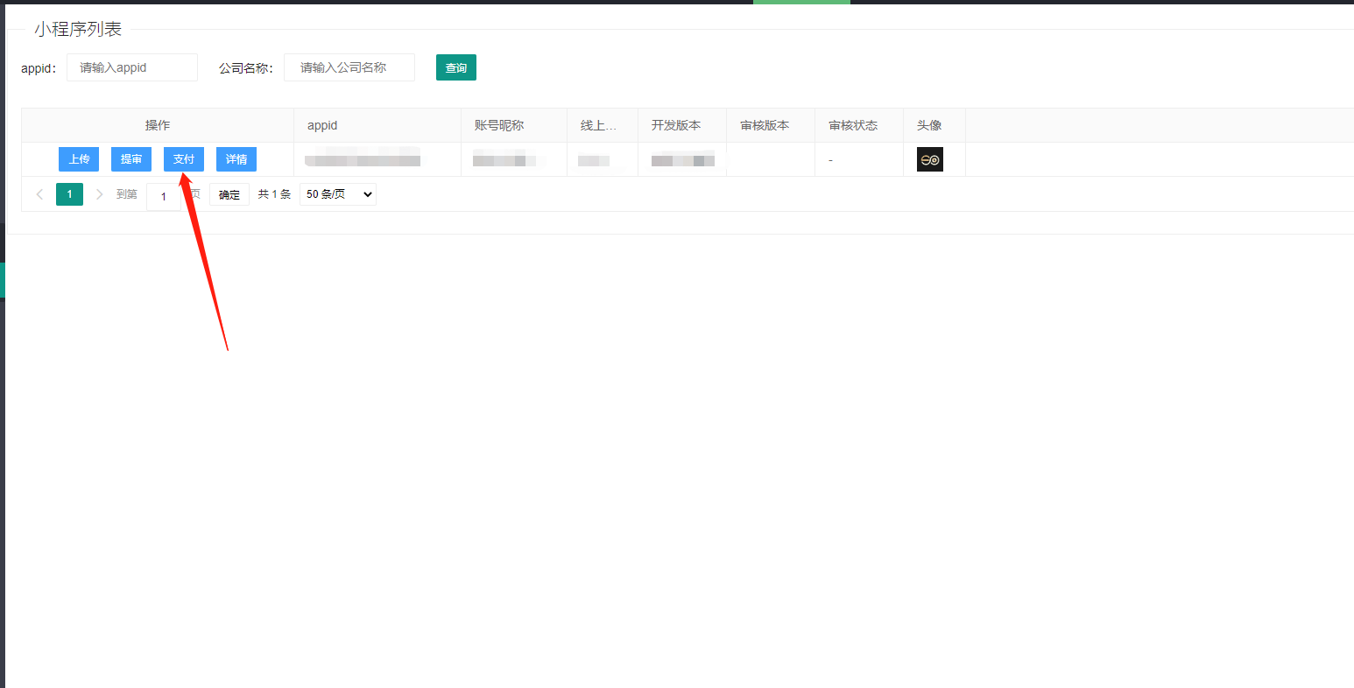The width and height of the screenshot is (1354, 688).
Task: Open the mini program avatar image
Action: (929, 159)
